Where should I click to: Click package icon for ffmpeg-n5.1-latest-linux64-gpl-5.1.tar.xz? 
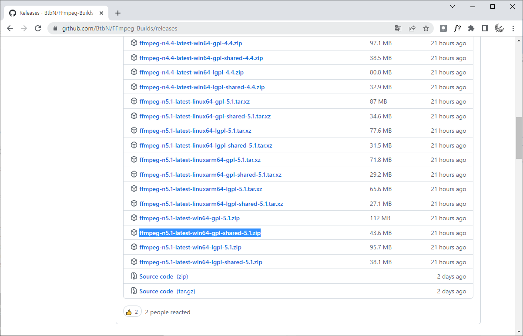[x=134, y=101]
